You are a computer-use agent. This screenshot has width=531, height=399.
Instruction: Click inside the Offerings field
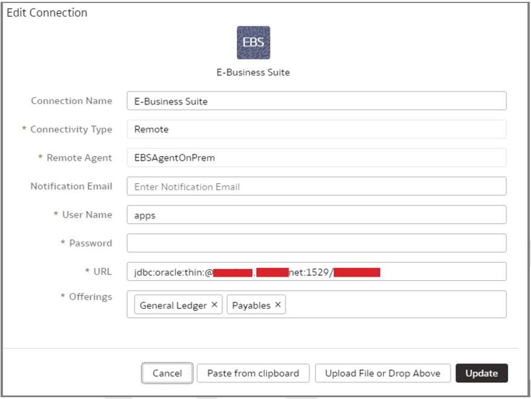click(392, 304)
